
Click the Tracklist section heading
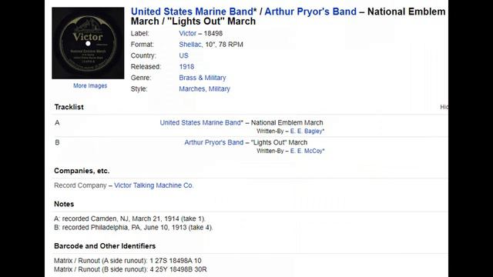69,107
